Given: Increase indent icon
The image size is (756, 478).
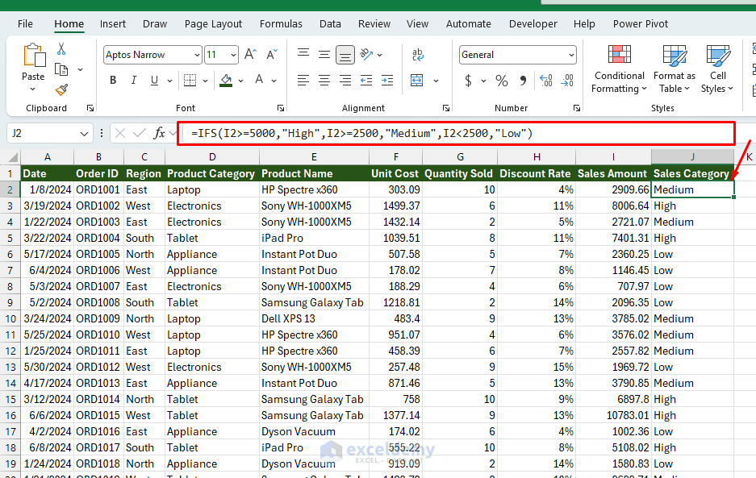Looking at the screenshot, I should tap(387, 81).
